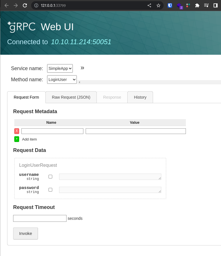This screenshot has width=221, height=256.
Task: Click the 10.10.11.214:50051 server address
Action: 81,42
